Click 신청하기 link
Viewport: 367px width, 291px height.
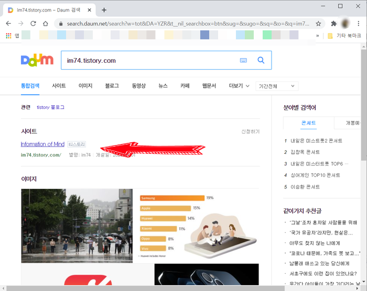(x=251, y=131)
